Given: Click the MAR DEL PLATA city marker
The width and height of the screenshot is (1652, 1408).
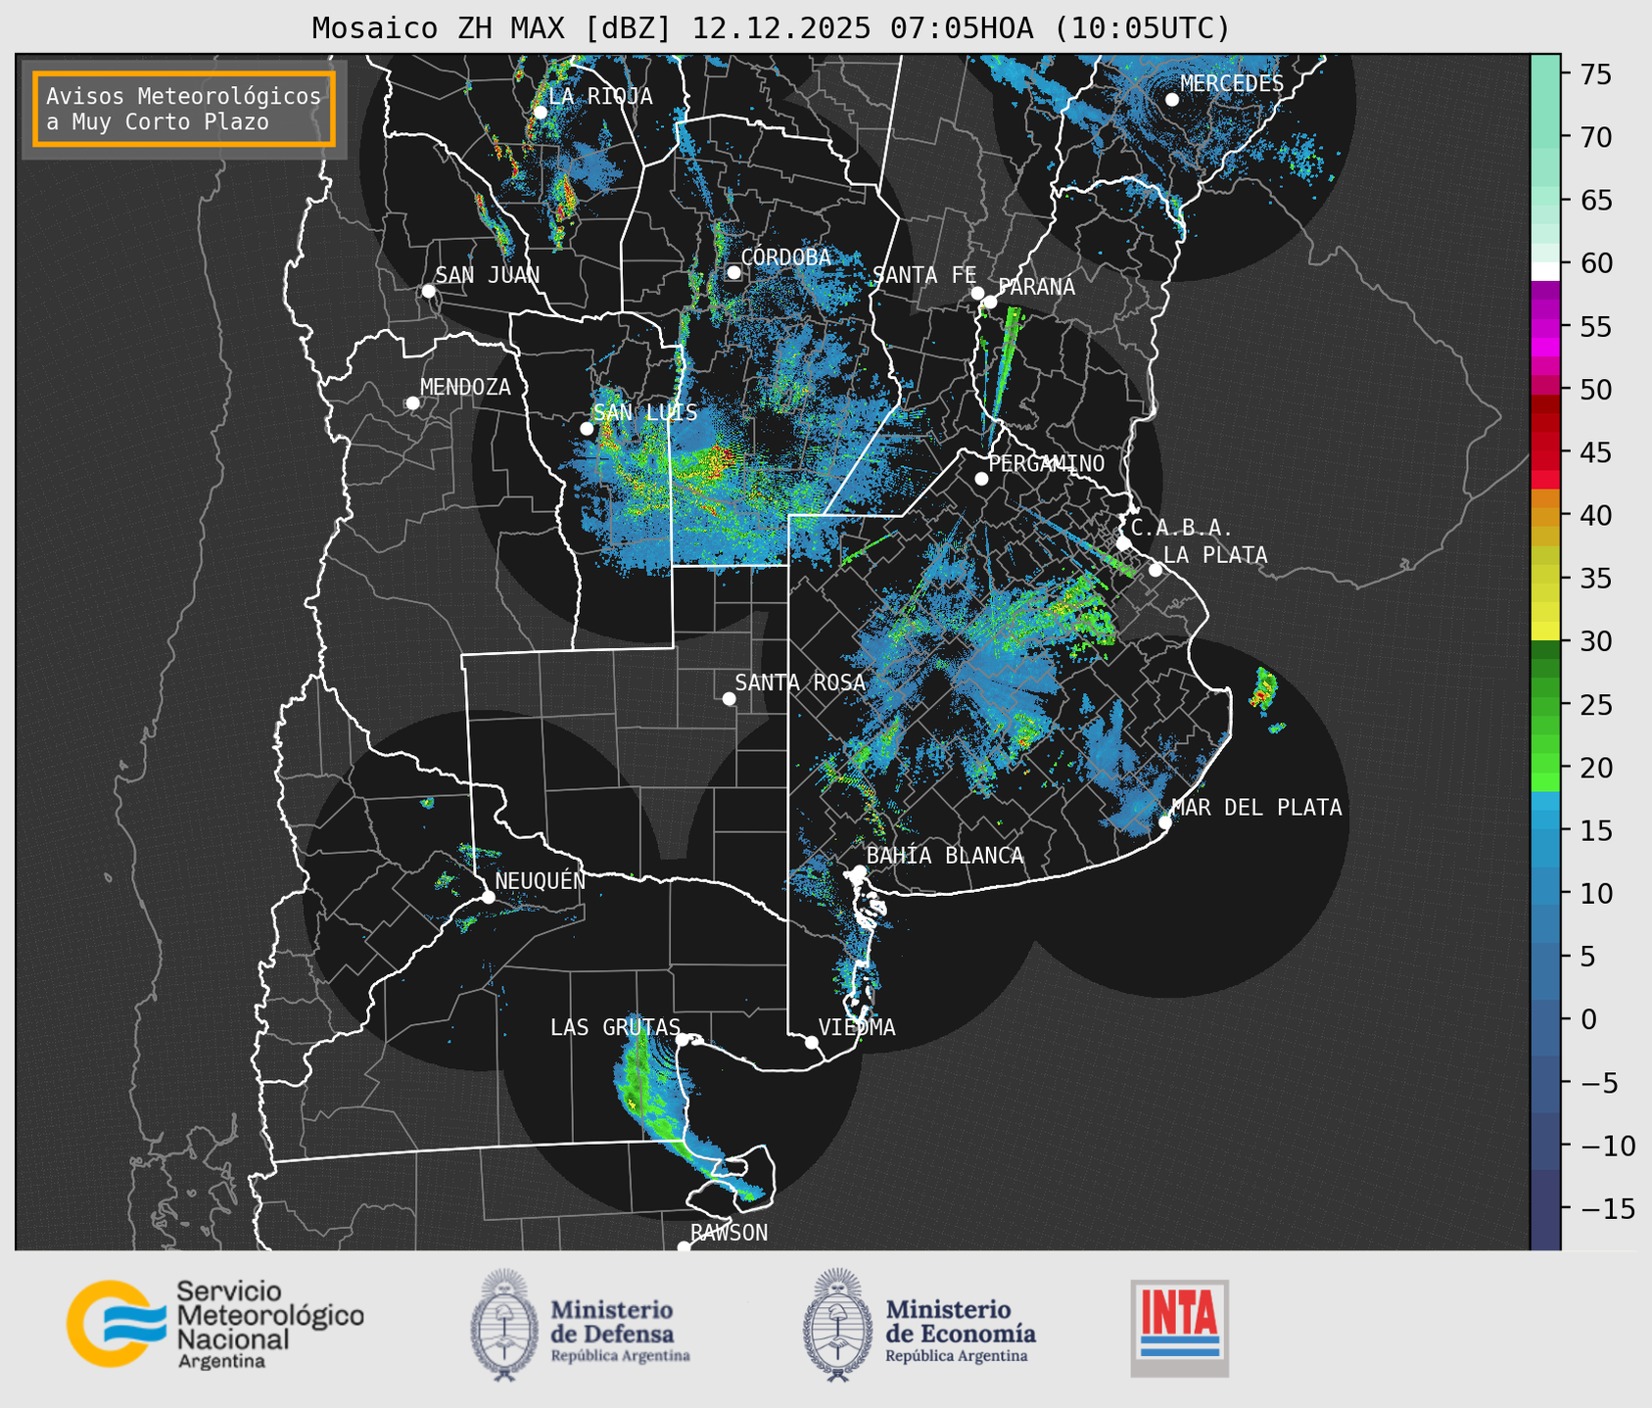Looking at the screenshot, I should [1164, 822].
